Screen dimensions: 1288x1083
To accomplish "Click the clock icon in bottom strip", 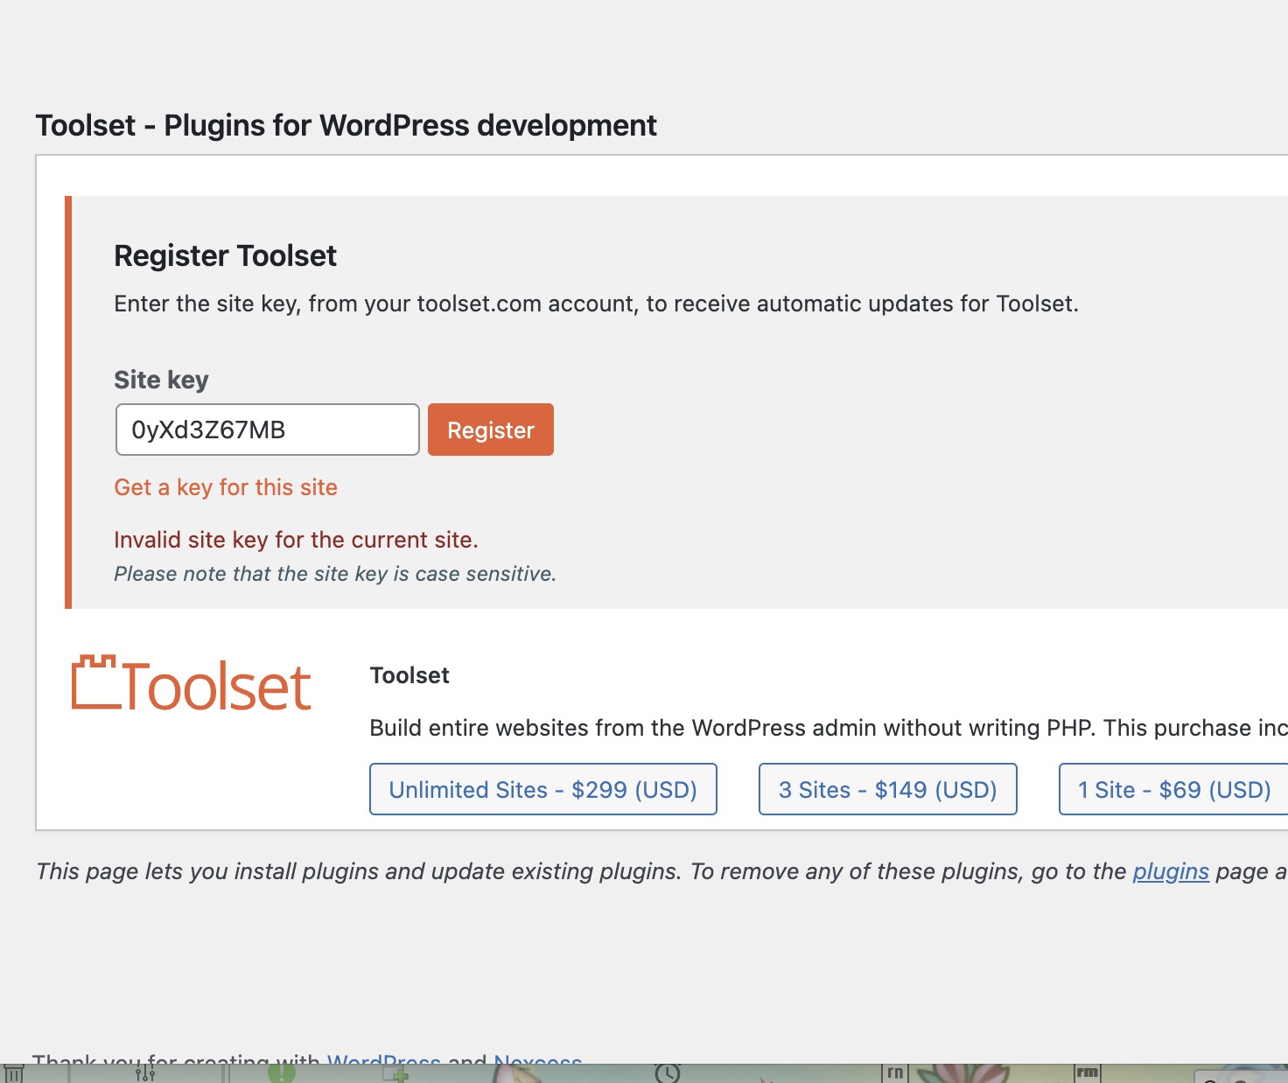I will (x=668, y=1073).
